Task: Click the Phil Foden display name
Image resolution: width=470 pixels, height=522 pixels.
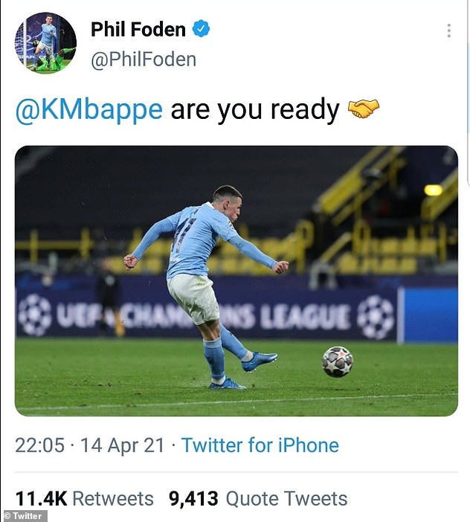Action: (138, 29)
